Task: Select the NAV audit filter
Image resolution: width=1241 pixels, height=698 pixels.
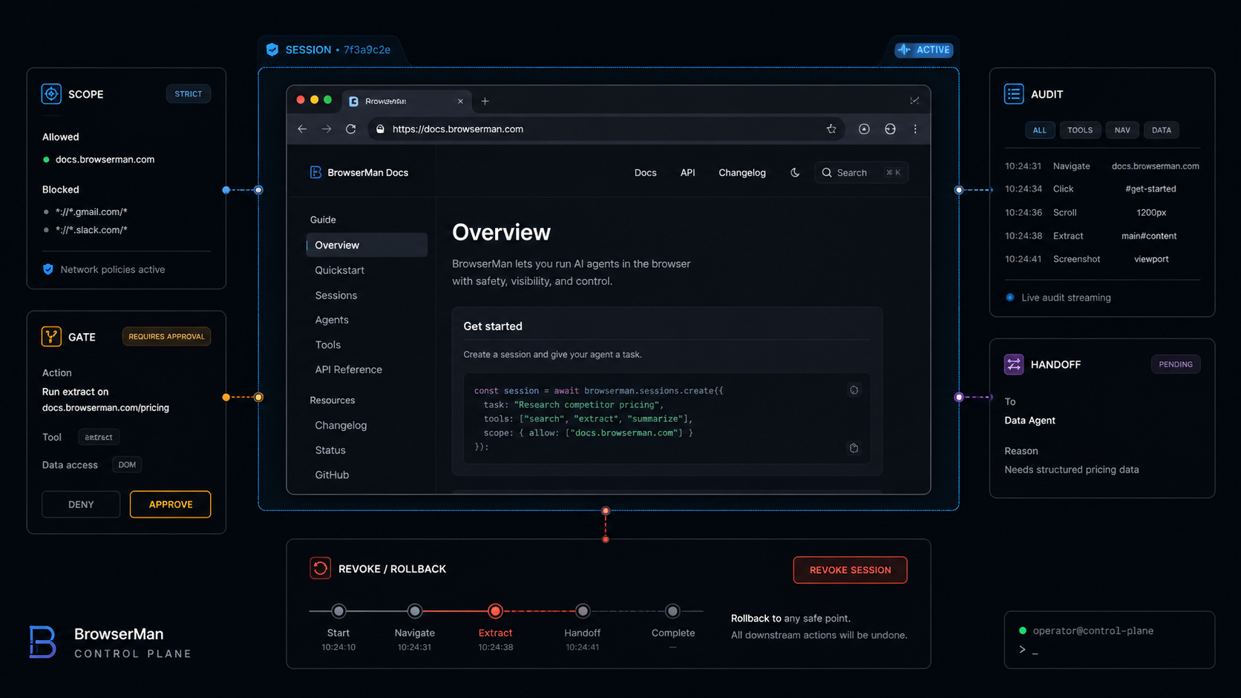Action: coord(1122,130)
